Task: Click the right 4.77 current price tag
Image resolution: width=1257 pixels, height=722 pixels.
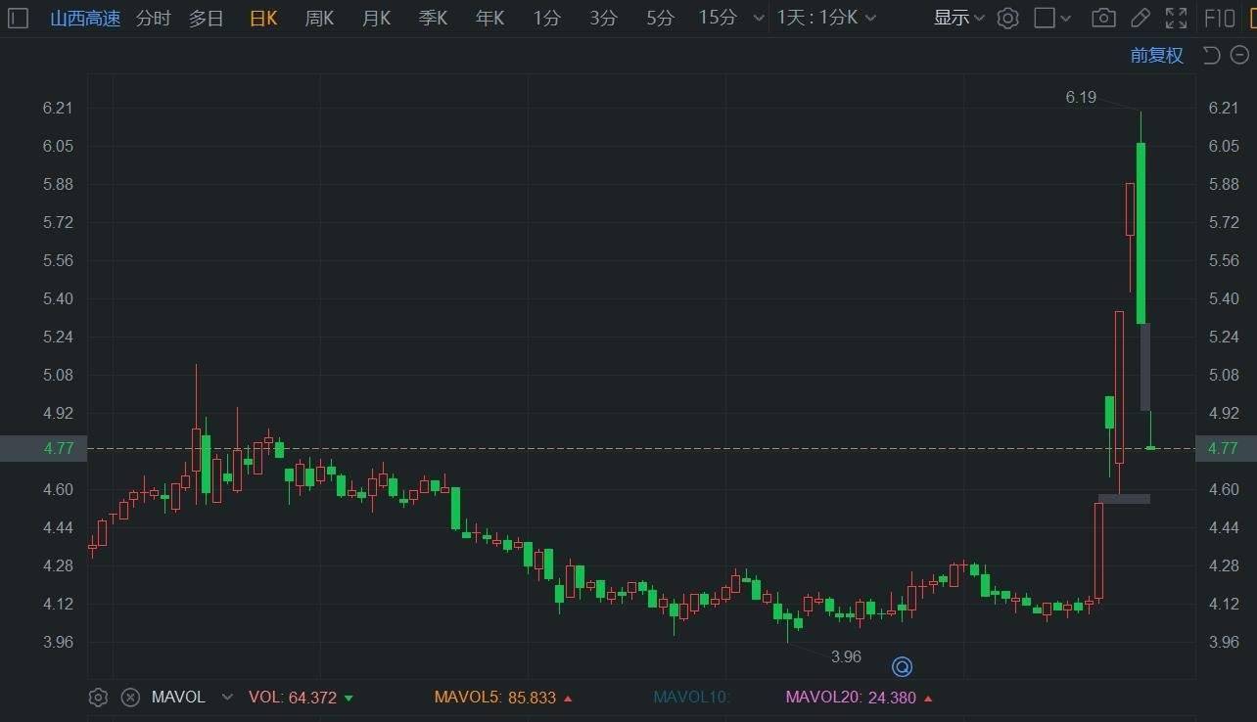Action: tap(1225, 448)
